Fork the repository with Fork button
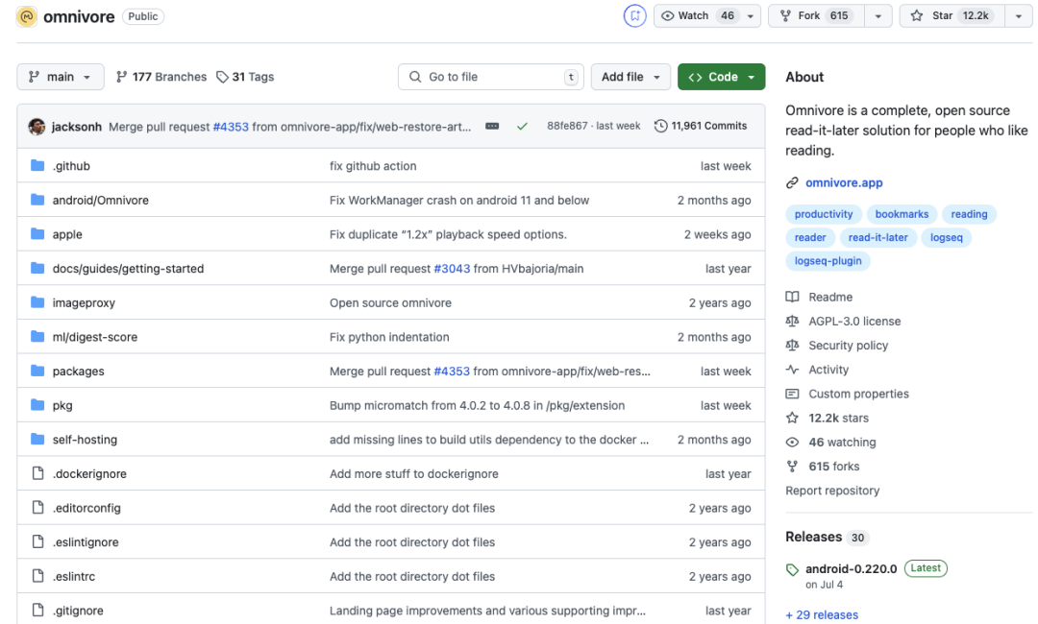 tap(816, 16)
